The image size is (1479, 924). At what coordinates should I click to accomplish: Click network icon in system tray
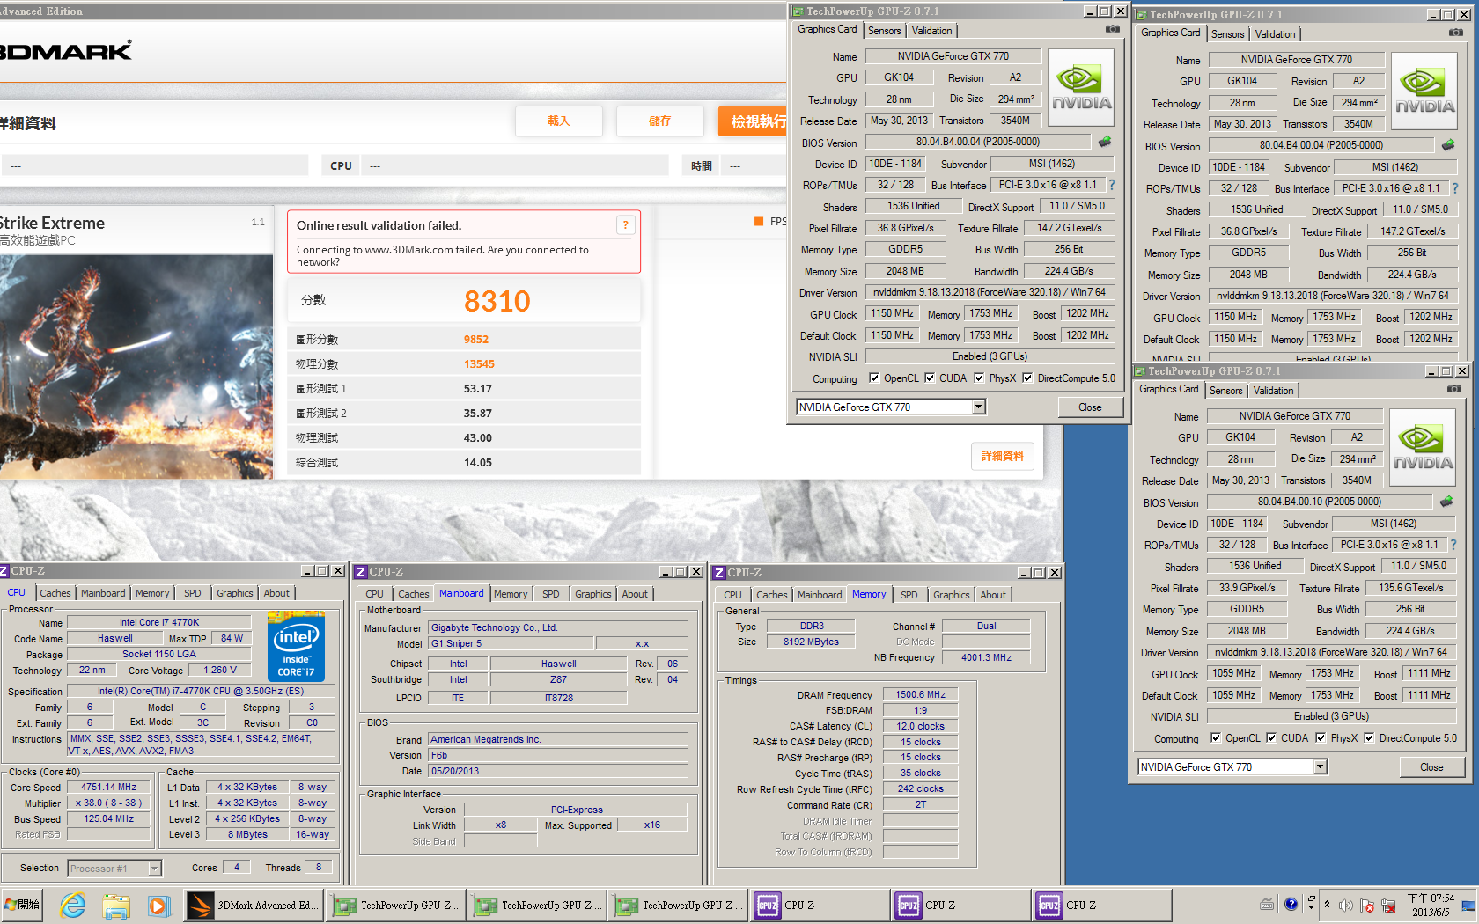click(1389, 905)
